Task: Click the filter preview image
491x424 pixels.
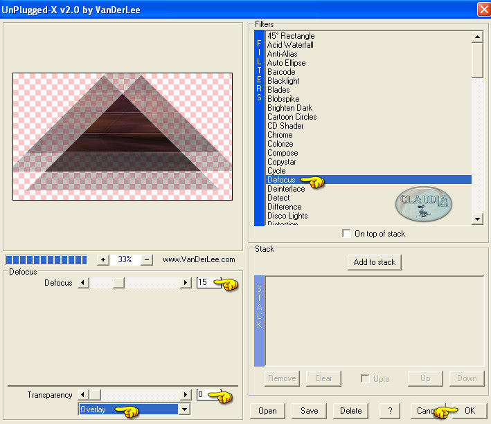Action: [x=123, y=136]
